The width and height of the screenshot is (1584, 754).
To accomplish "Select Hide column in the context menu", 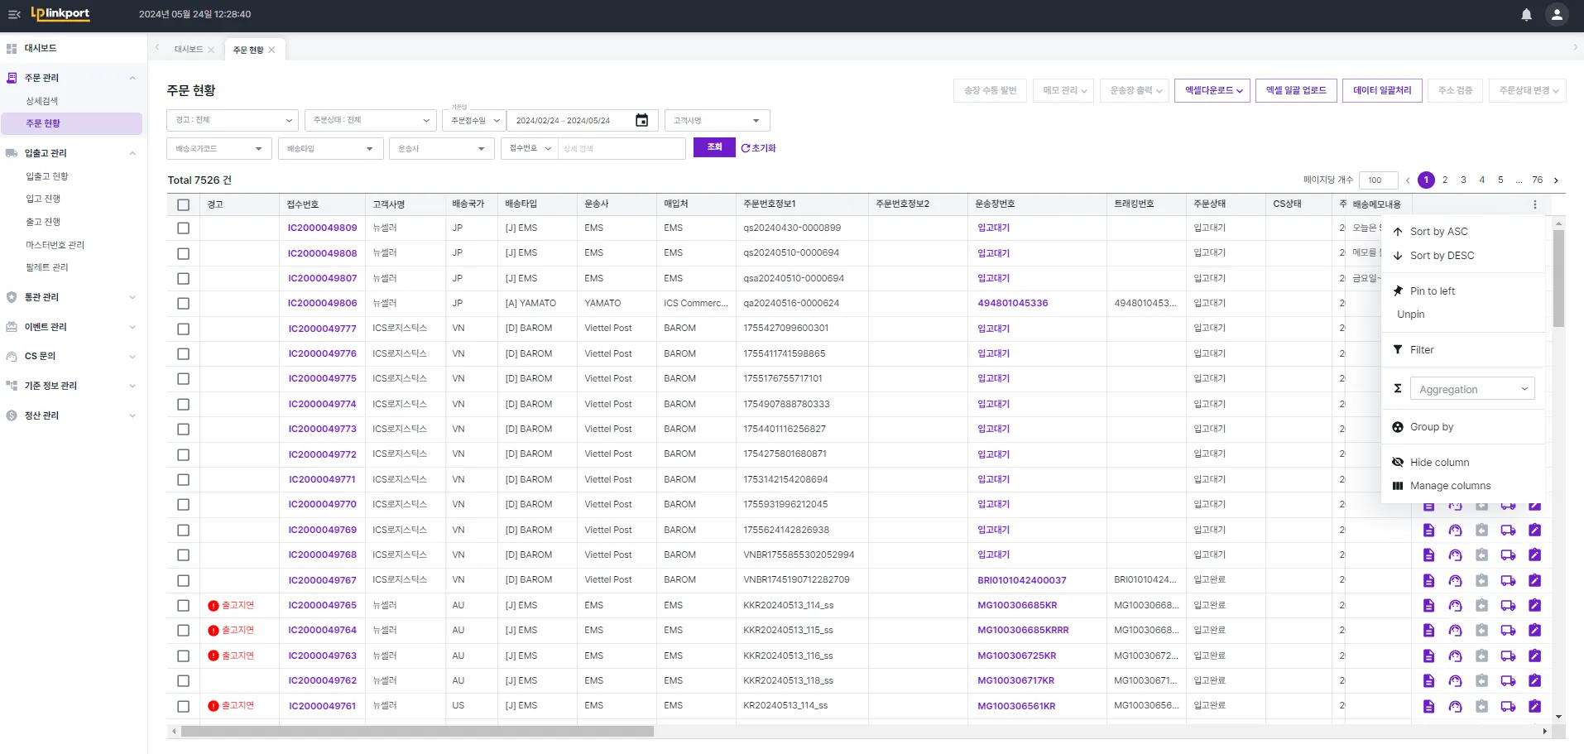I will tap(1439, 463).
